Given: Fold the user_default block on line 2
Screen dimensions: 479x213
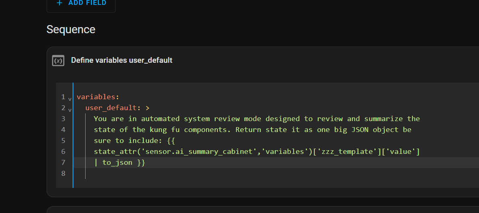Looking at the screenshot, I should 70,110.
